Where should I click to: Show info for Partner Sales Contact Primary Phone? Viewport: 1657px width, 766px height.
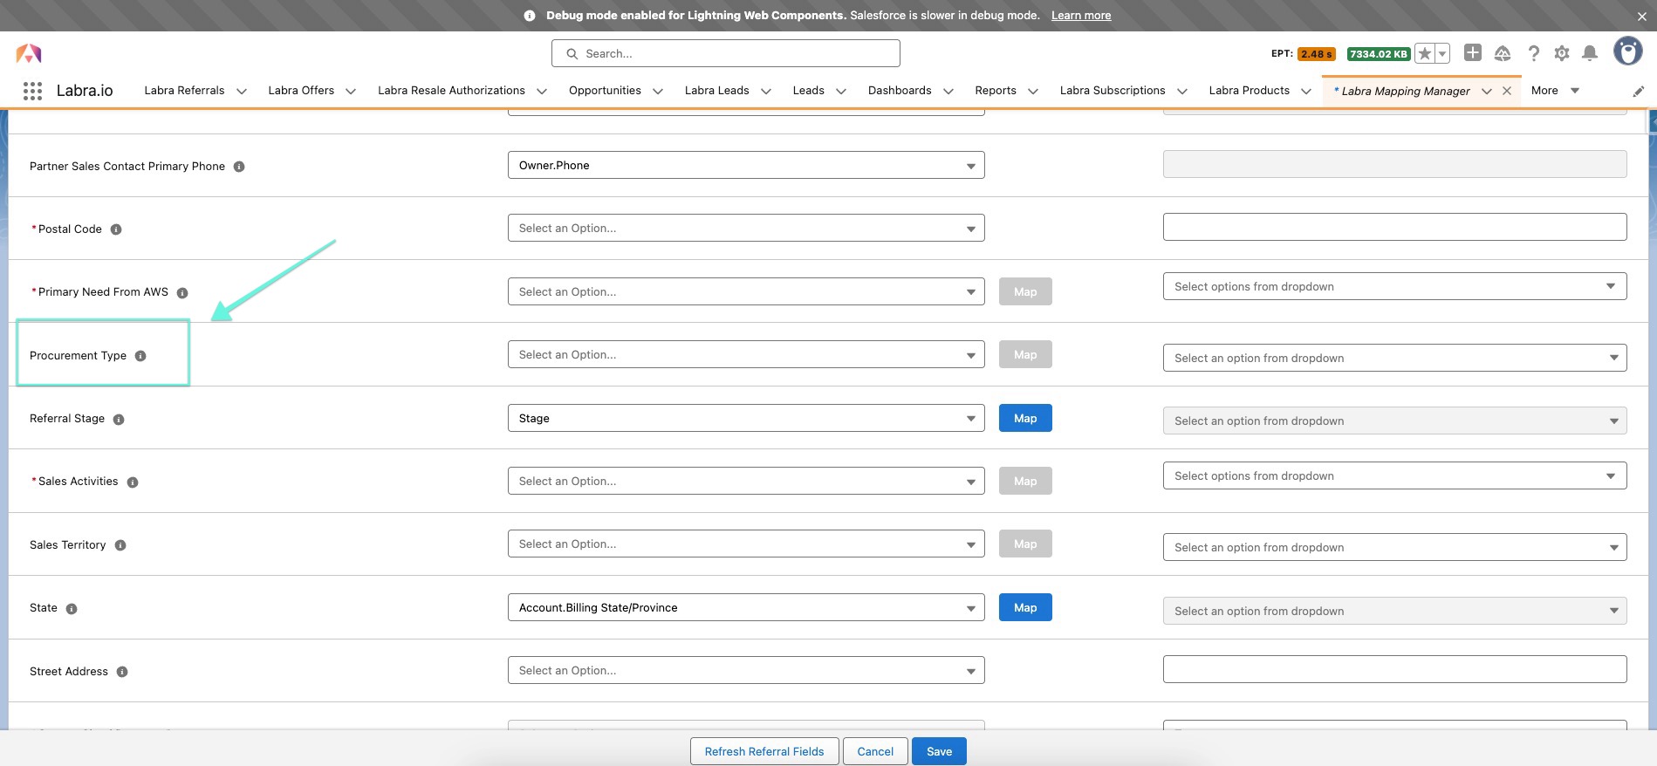coord(239,167)
